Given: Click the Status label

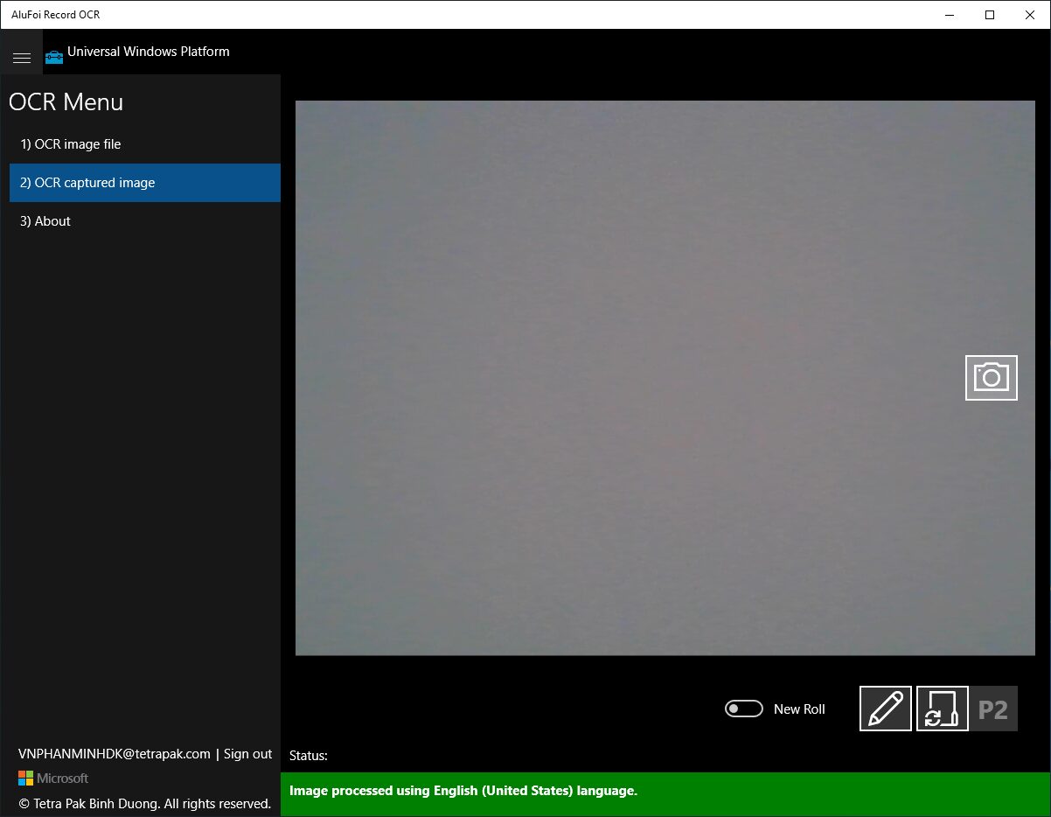Looking at the screenshot, I should point(309,756).
